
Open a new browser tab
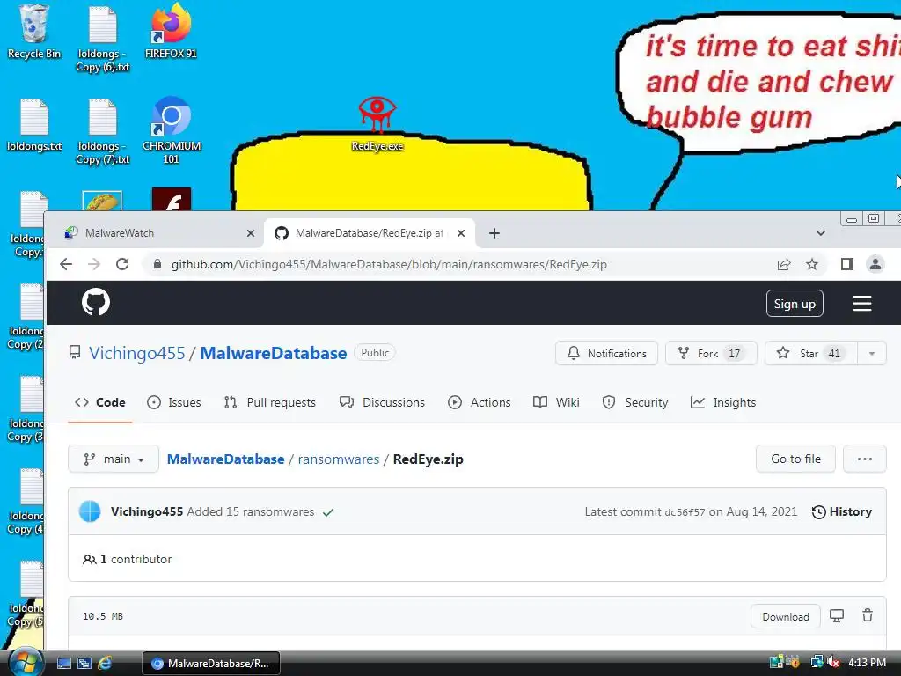click(494, 233)
